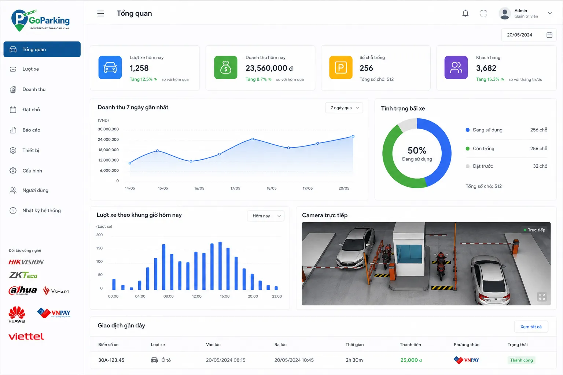Screen dimensions: 563x375
Task: Click the GoParking logo
Action: (x=40, y=21)
